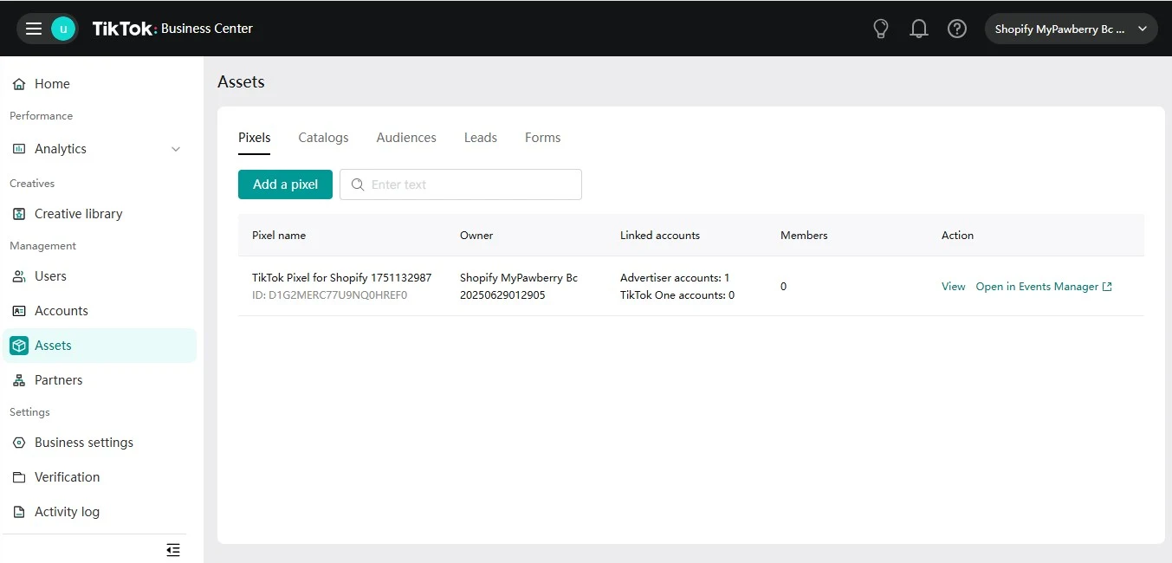Click the Add a pixel button
This screenshot has height=563, width=1172.
coord(285,184)
